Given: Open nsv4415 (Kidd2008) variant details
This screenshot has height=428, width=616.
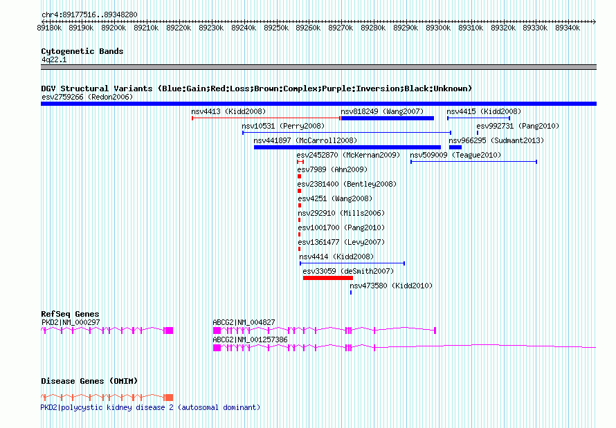Looking at the screenshot, I should click(x=484, y=111).
